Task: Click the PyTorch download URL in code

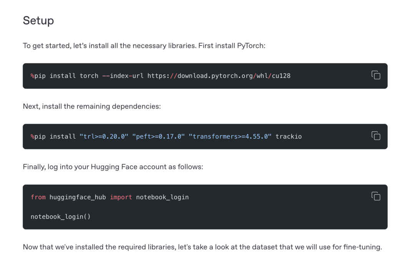Action: pyautogui.click(x=219, y=76)
